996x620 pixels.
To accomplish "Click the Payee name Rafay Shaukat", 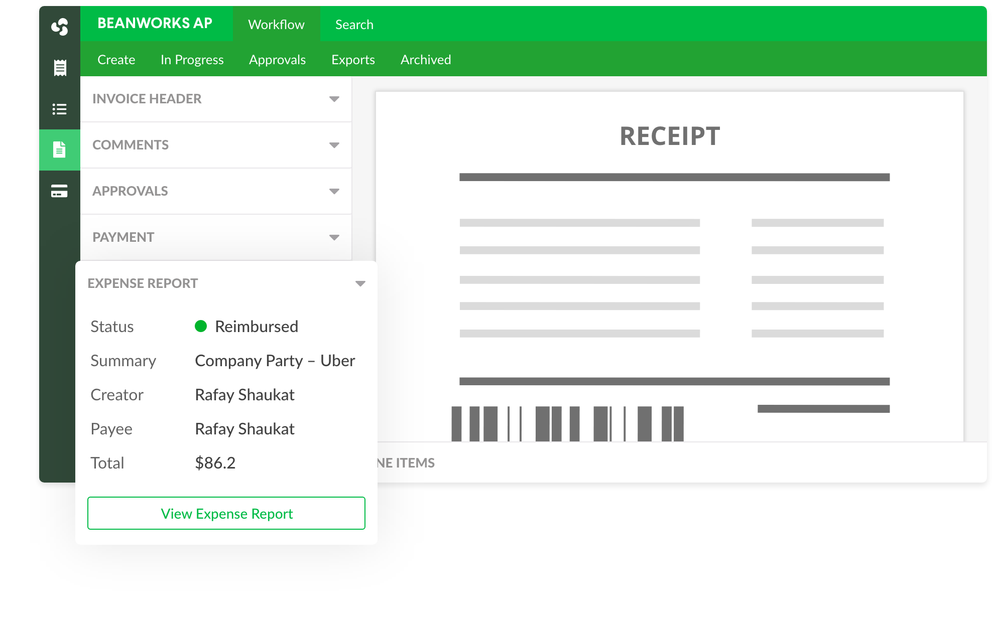I will coord(245,429).
